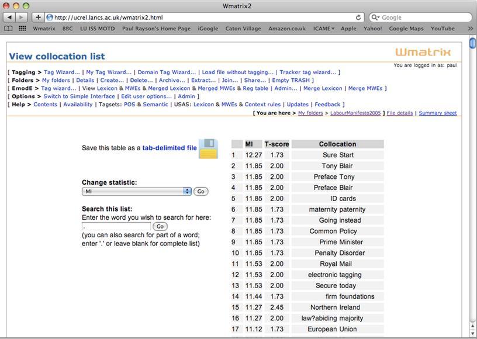477x339 pixels.
Task: Click the Tony Blair collocation cell
Action: [x=338, y=165]
